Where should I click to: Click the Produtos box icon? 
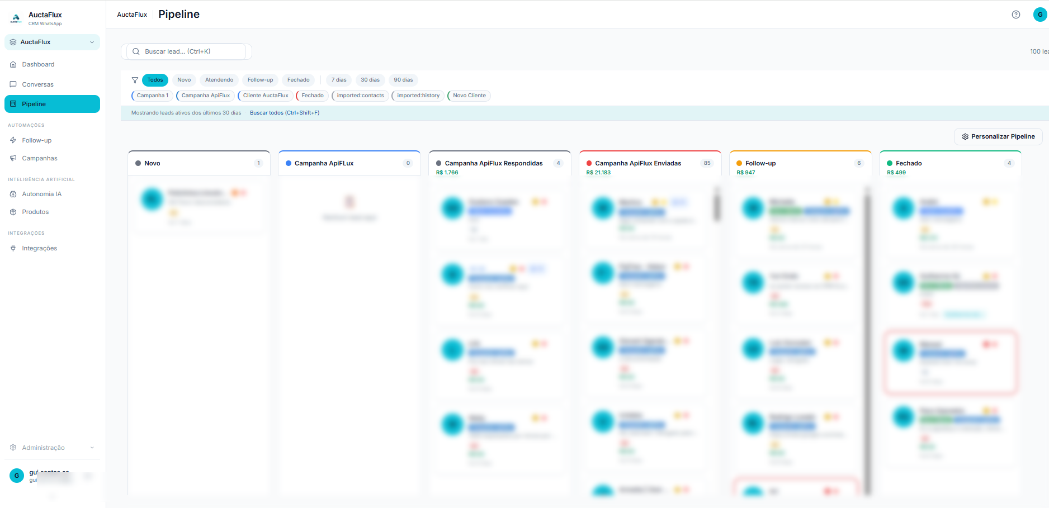[13, 212]
